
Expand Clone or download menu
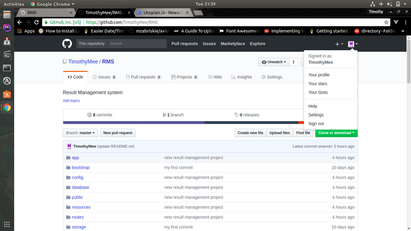click(337, 133)
